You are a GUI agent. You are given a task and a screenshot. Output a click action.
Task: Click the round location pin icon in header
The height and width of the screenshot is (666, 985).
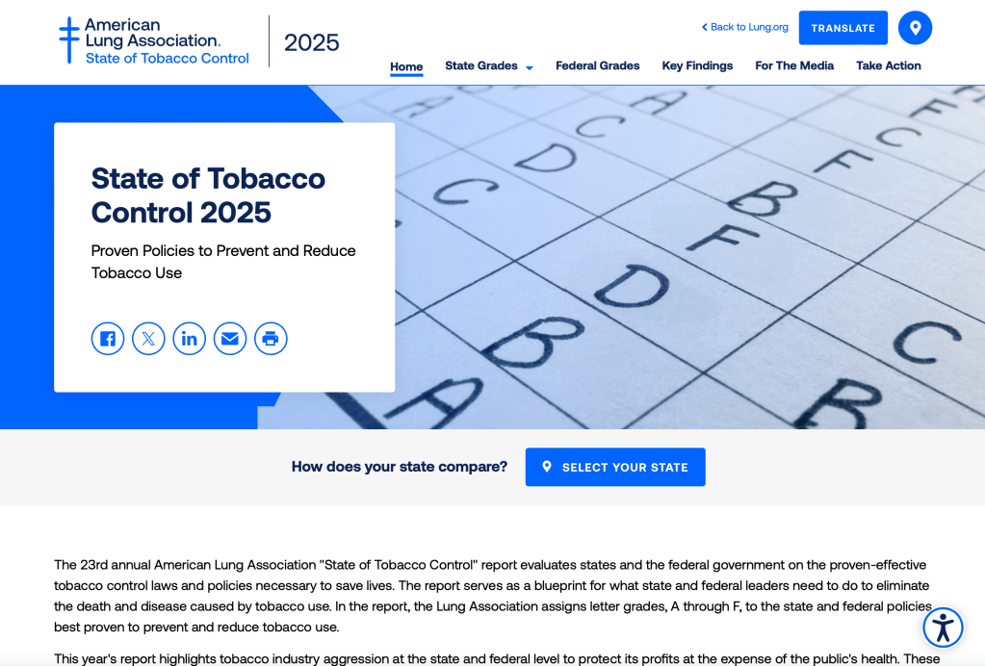click(915, 28)
